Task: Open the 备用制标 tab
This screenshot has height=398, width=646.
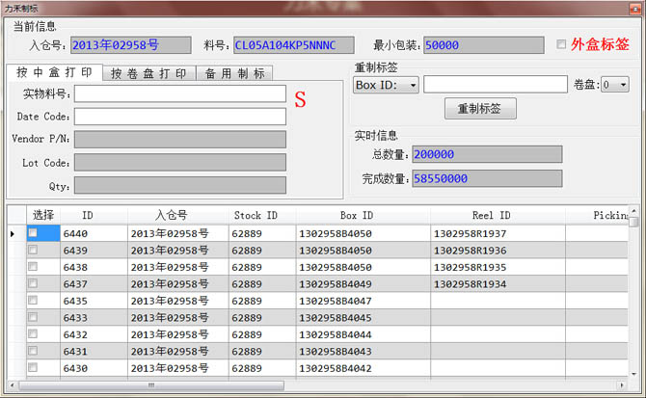Action: (234, 73)
